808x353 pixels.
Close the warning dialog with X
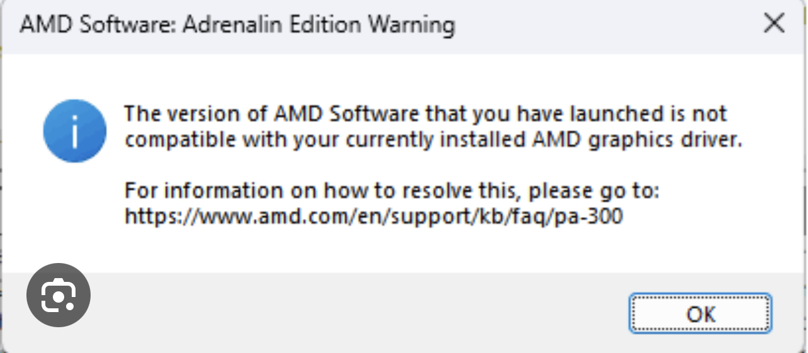(x=773, y=24)
